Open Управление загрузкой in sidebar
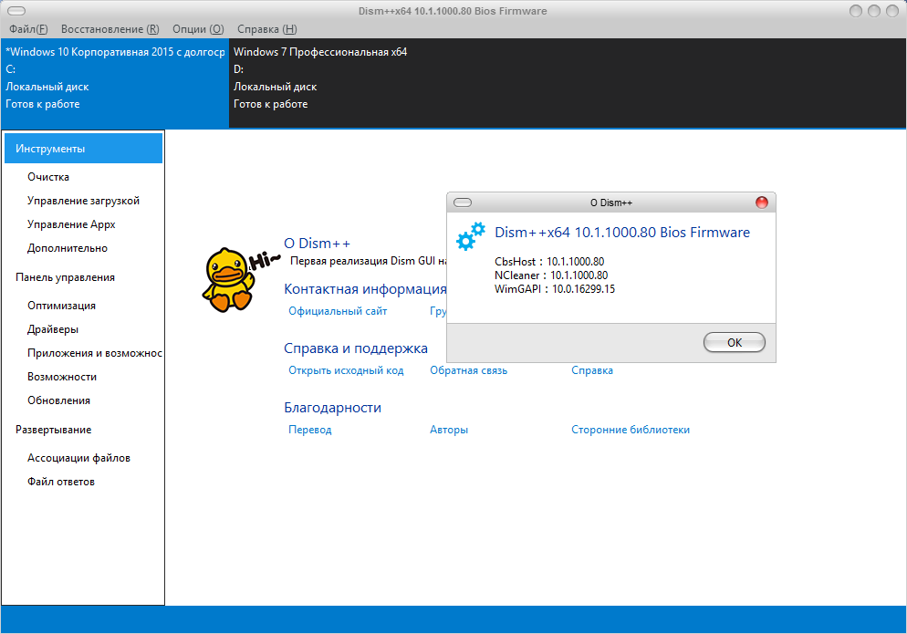This screenshot has height=634, width=907. pos(83,201)
